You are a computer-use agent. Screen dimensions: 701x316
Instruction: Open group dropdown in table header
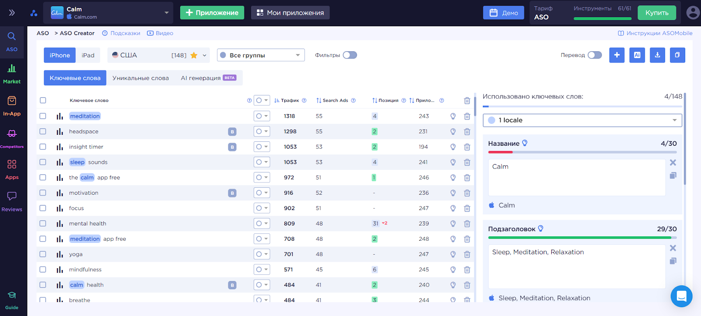(x=262, y=101)
